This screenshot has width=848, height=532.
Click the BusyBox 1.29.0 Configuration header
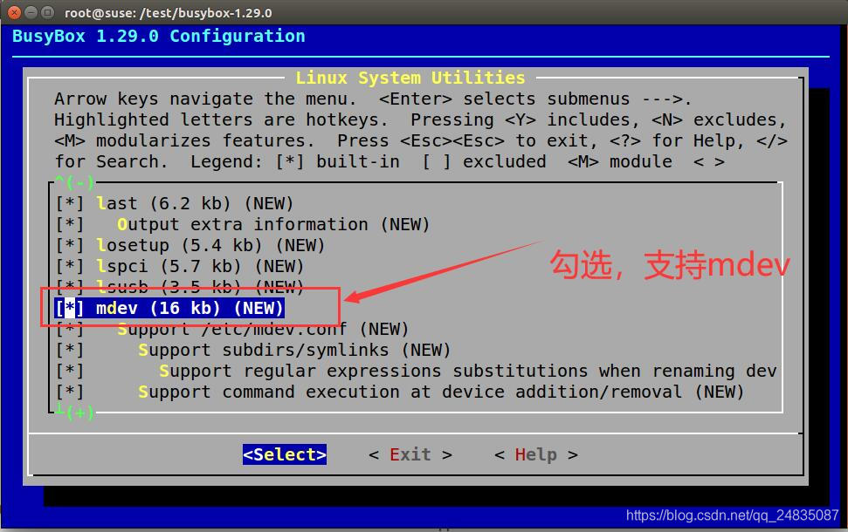point(157,36)
